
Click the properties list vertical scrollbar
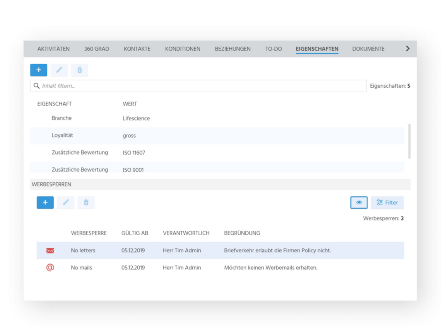409,141
